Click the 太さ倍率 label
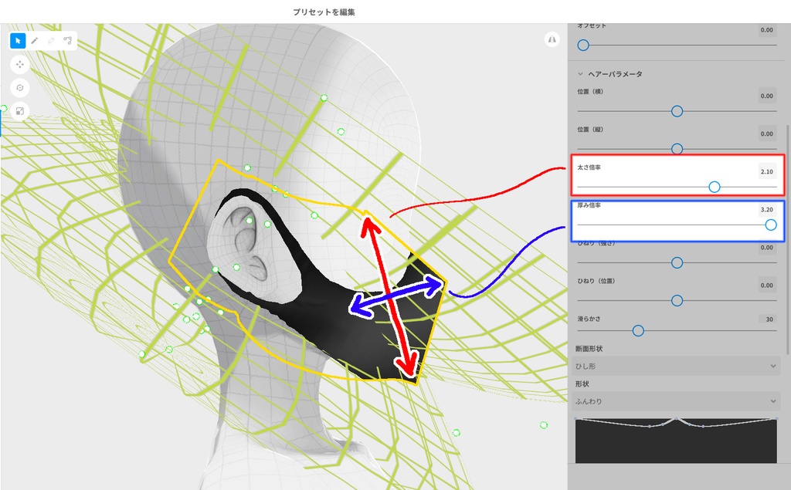 589,167
